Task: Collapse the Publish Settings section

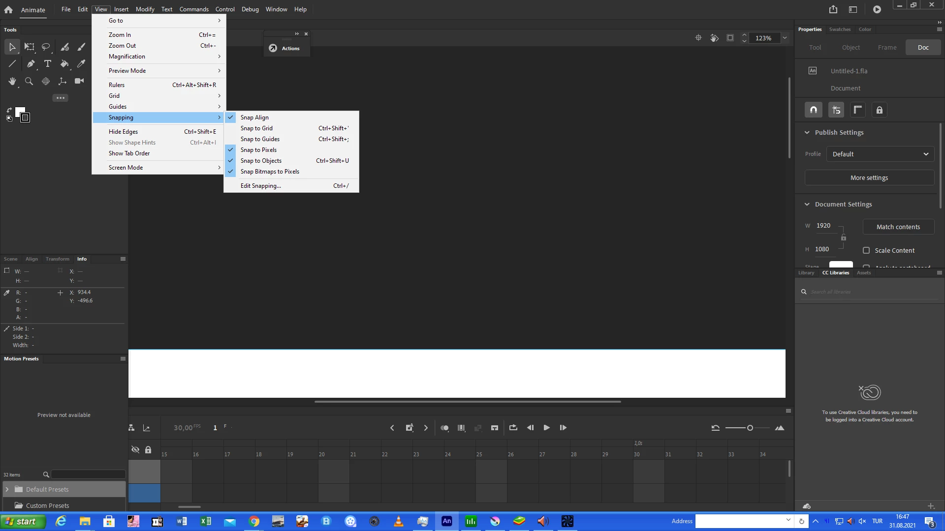Action: point(807,132)
